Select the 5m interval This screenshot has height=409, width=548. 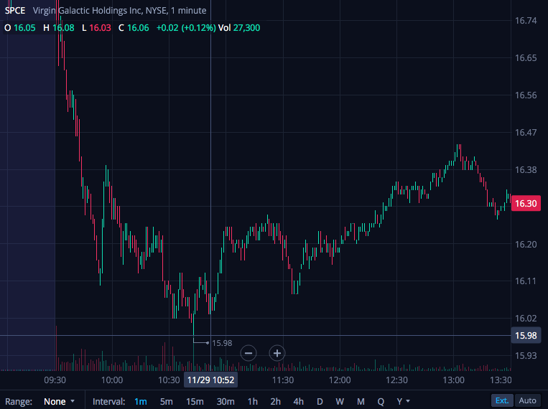click(167, 401)
